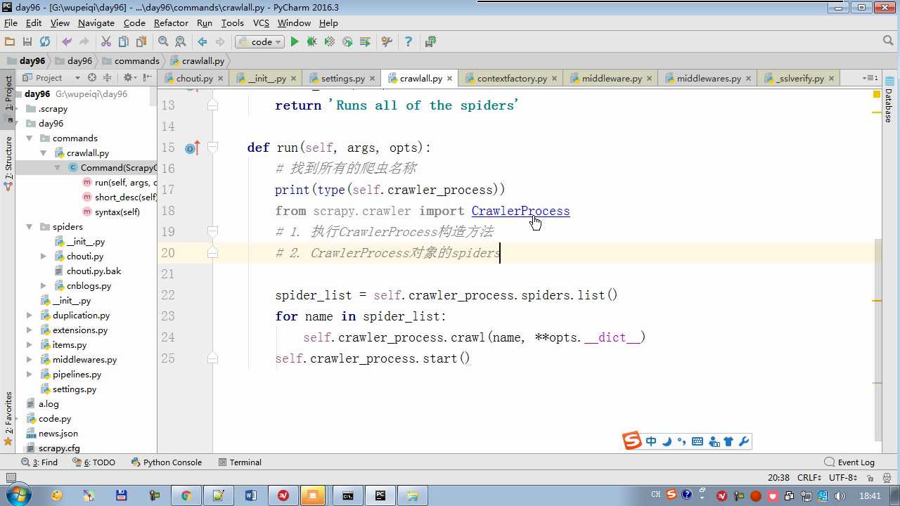Click the override marker icon on line 15
The image size is (900, 506).
point(193,148)
